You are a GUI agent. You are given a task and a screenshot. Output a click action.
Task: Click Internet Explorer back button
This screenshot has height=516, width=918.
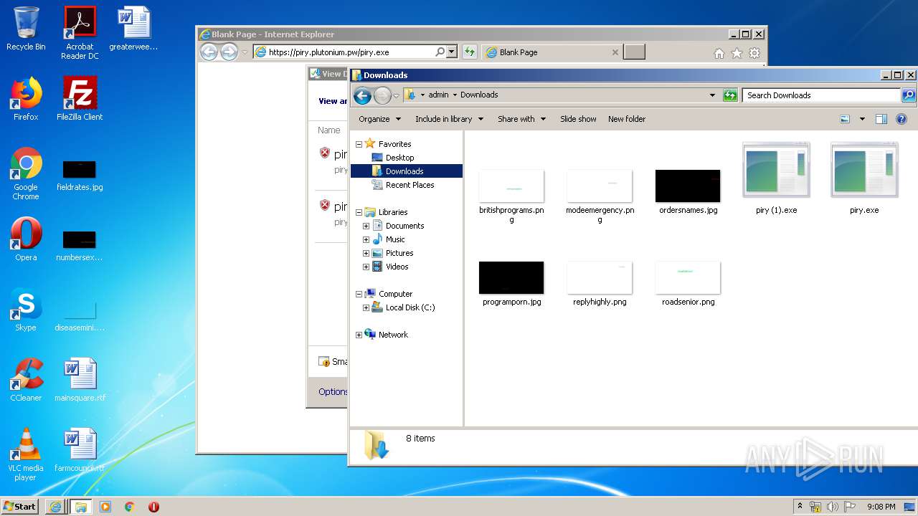(x=209, y=52)
